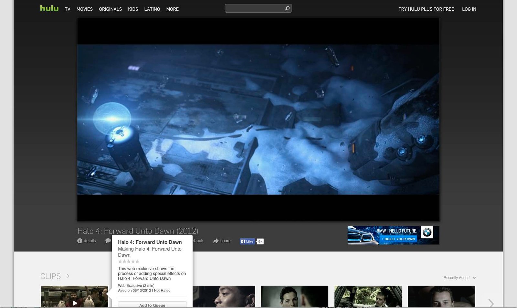Click the BMW logo in the ad

pyautogui.click(x=427, y=232)
